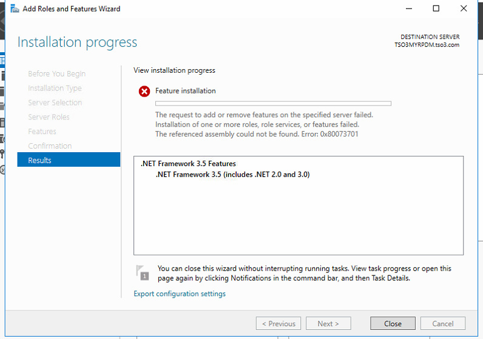Click the feature installation progress bar
Screen dimensions: 483x339
pos(273,104)
